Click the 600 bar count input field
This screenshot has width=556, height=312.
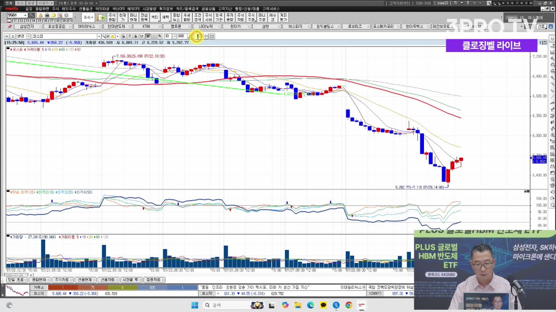click(x=182, y=36)
